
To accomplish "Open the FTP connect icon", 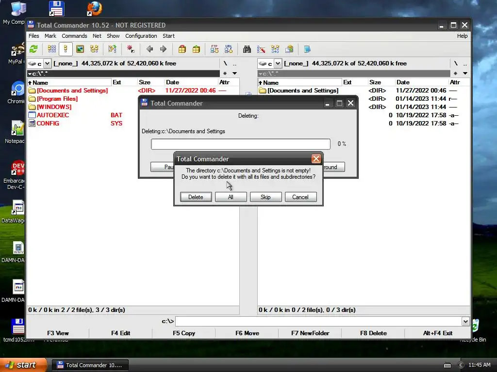I will [214, 49].
